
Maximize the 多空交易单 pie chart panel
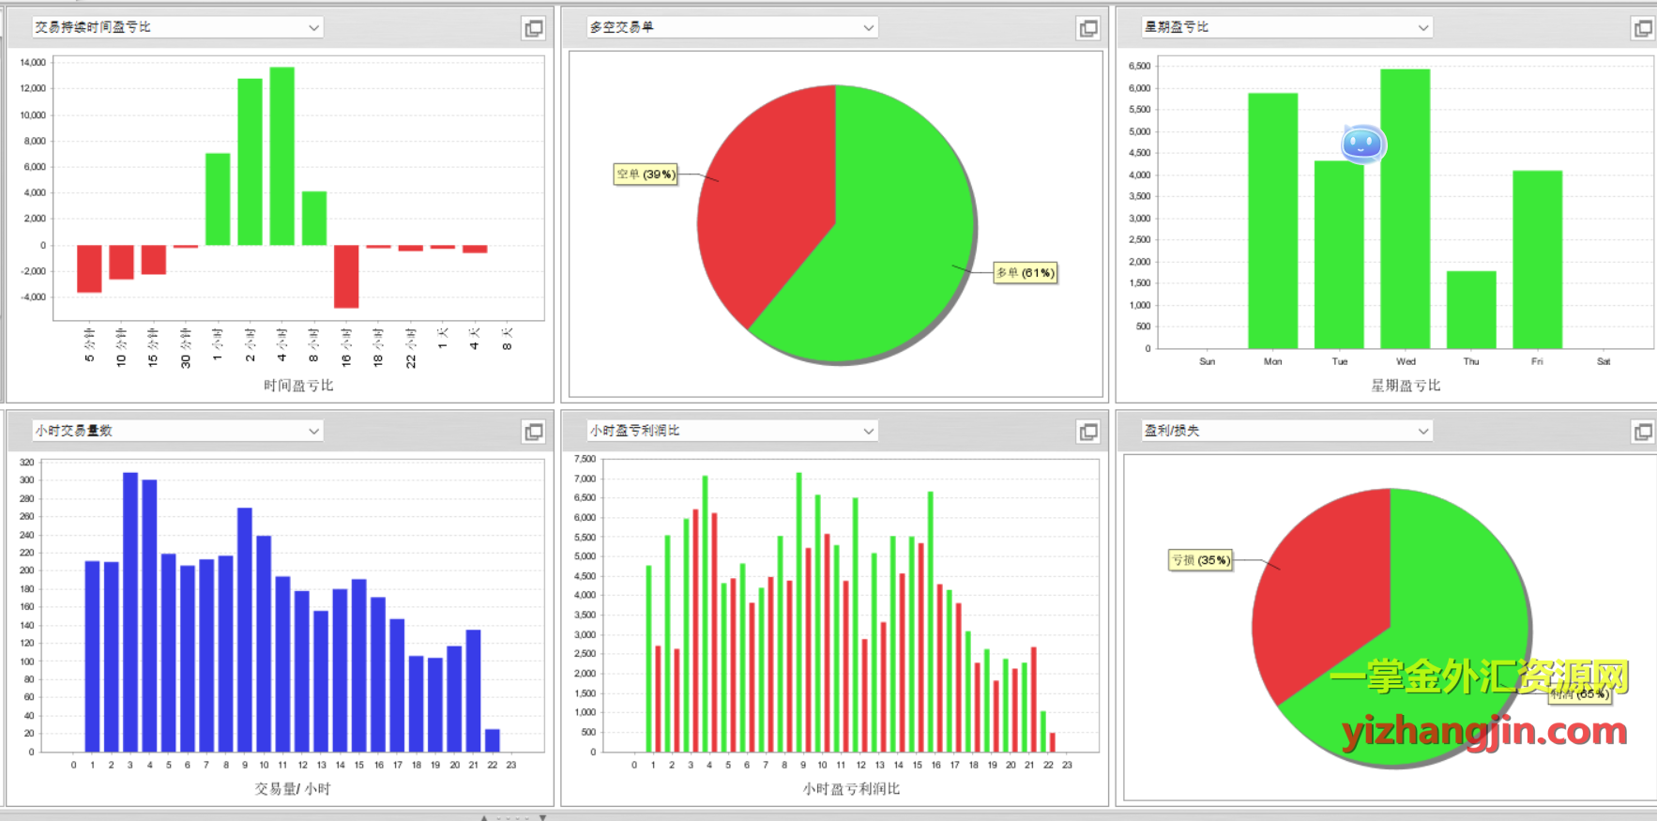[1087, 28]
